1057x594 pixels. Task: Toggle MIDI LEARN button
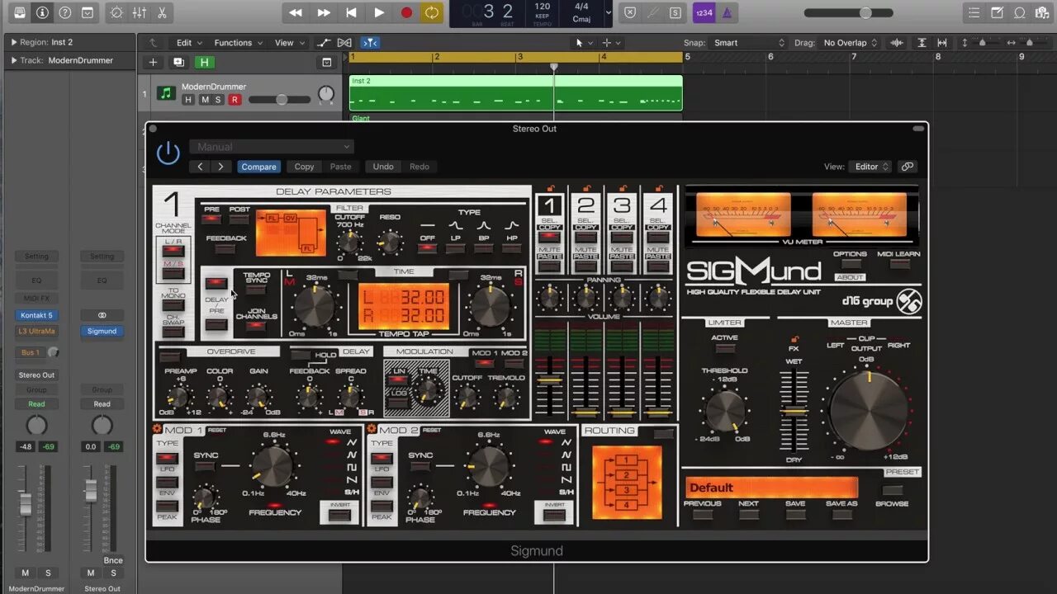coord(898,264)
